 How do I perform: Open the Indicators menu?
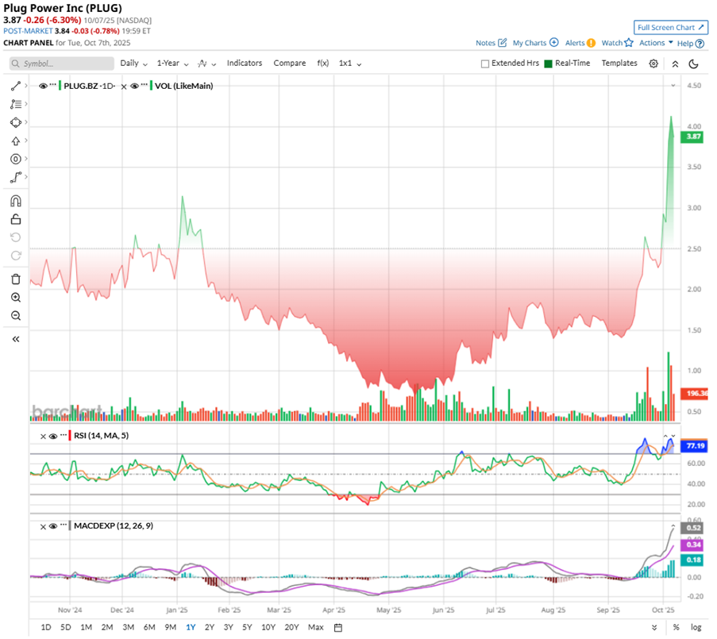[x=245, y=63]
